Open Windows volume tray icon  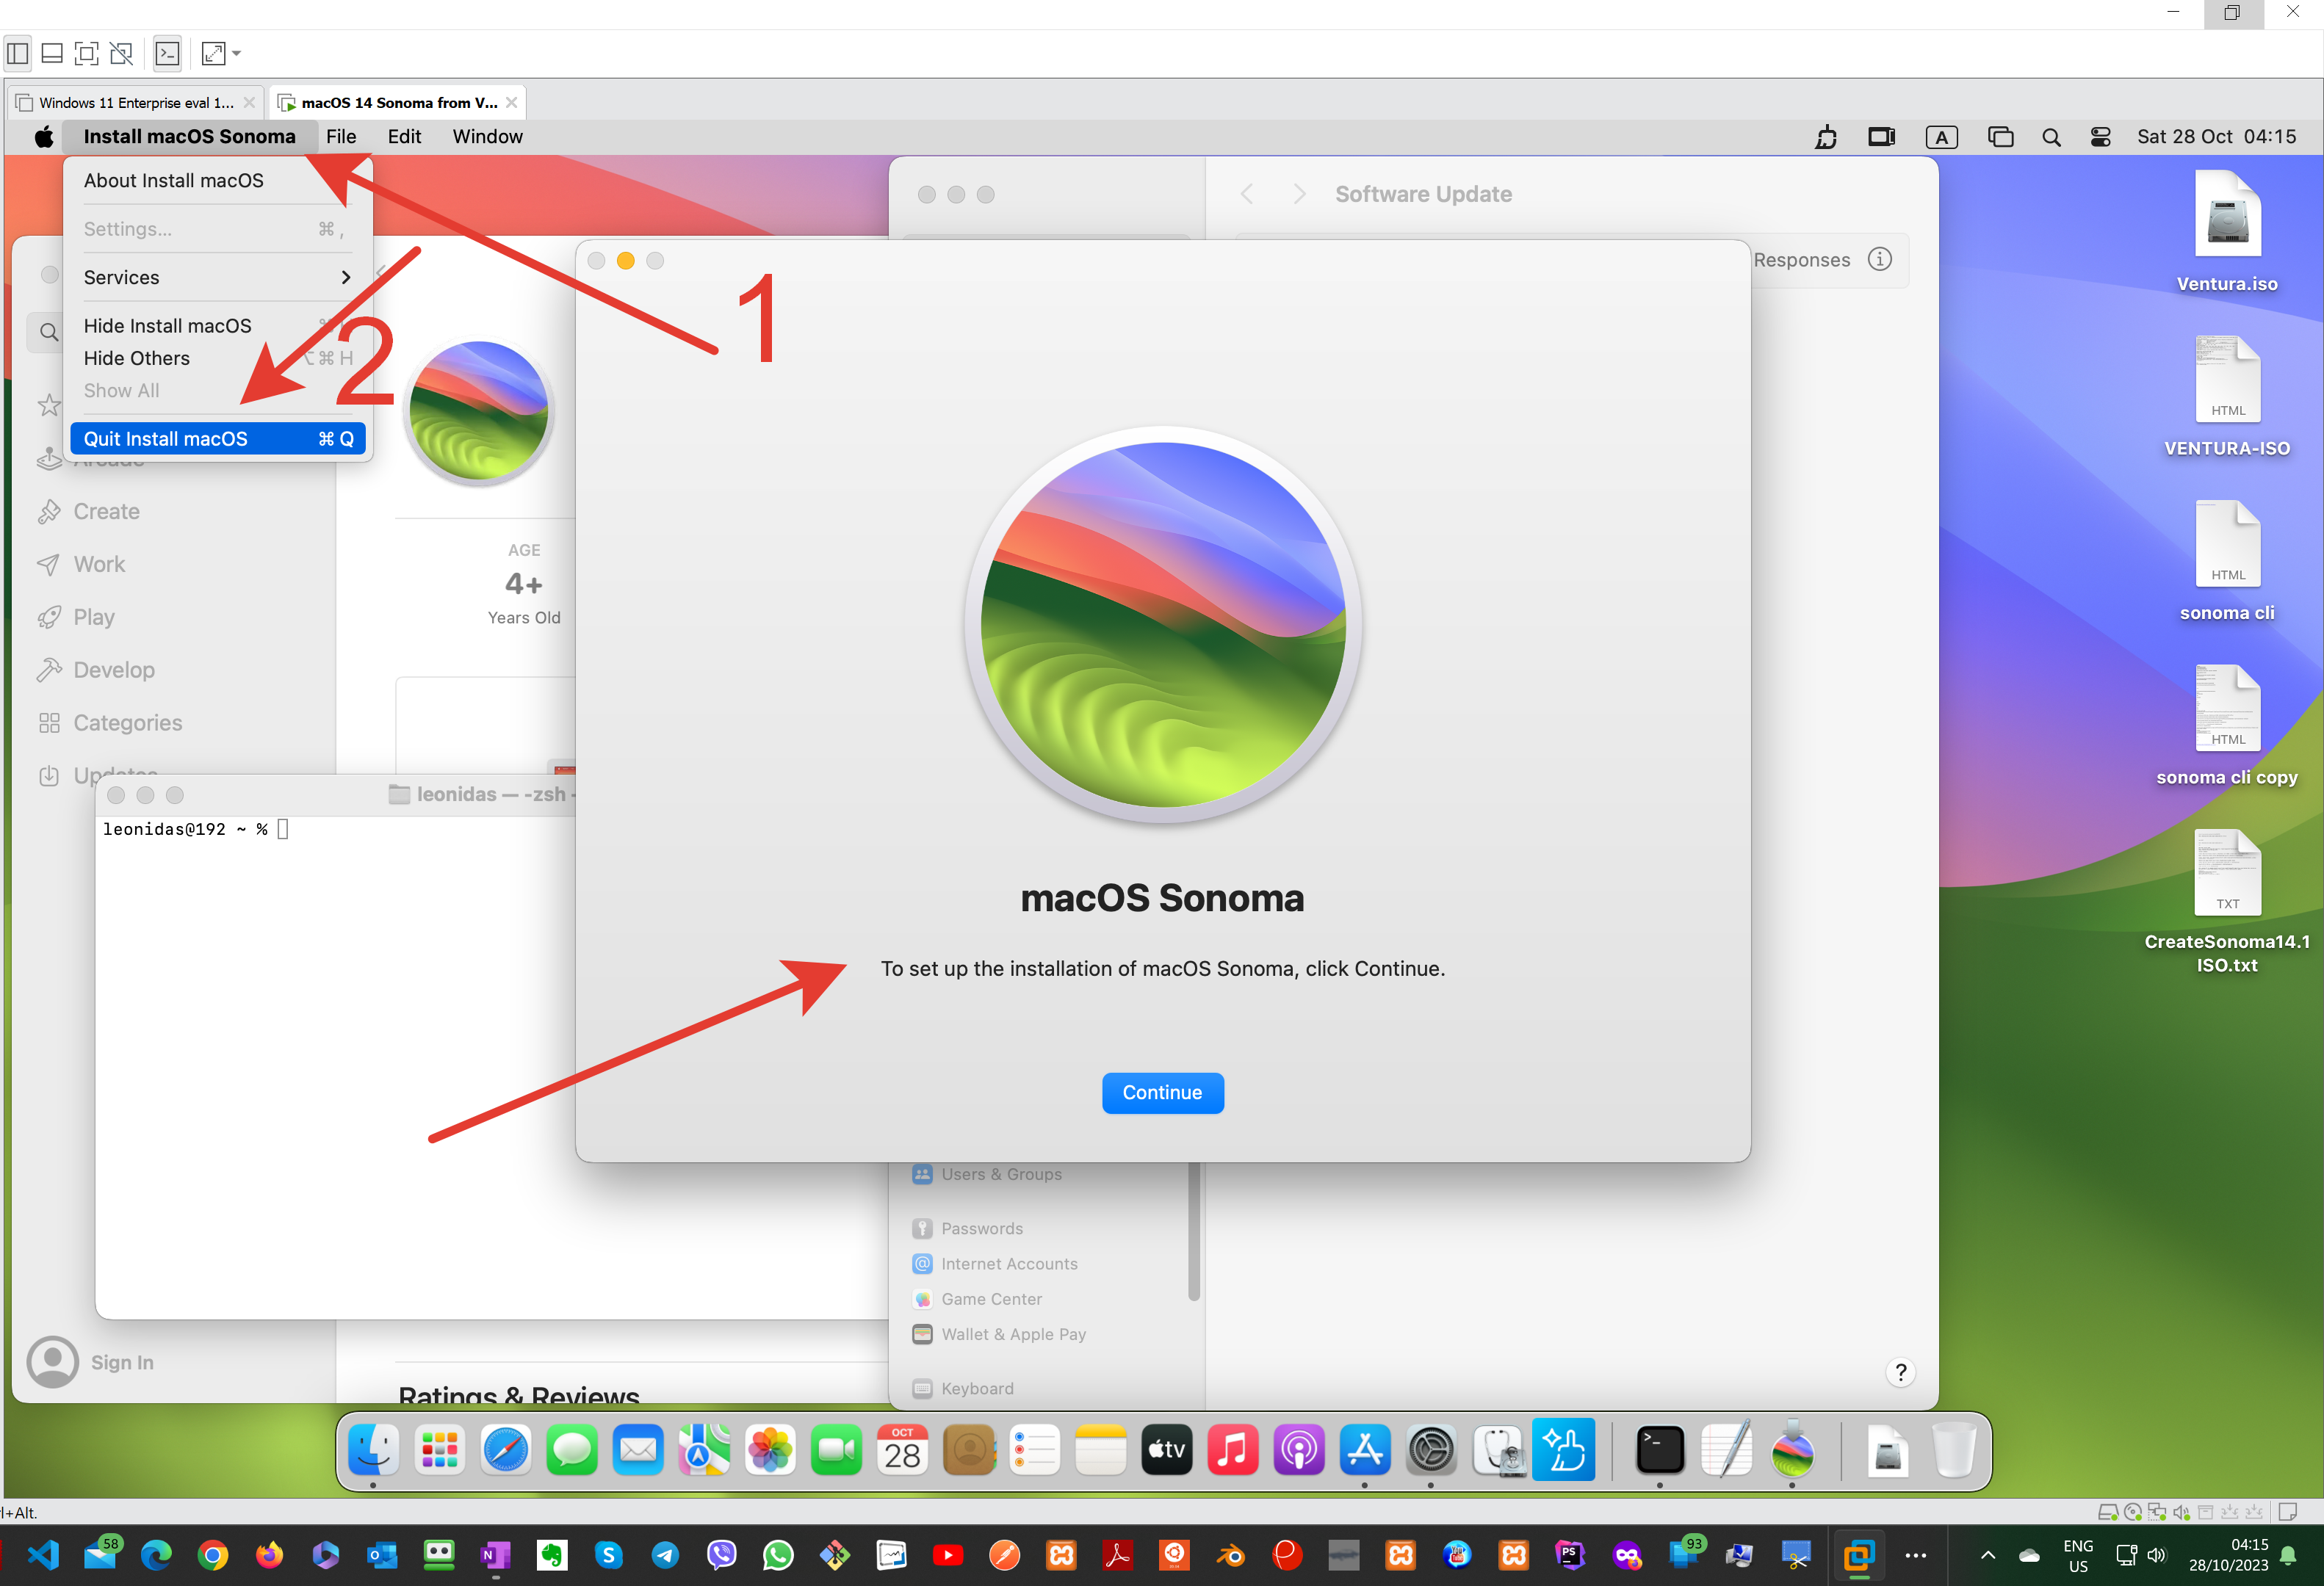[x=2157, y=1555]
